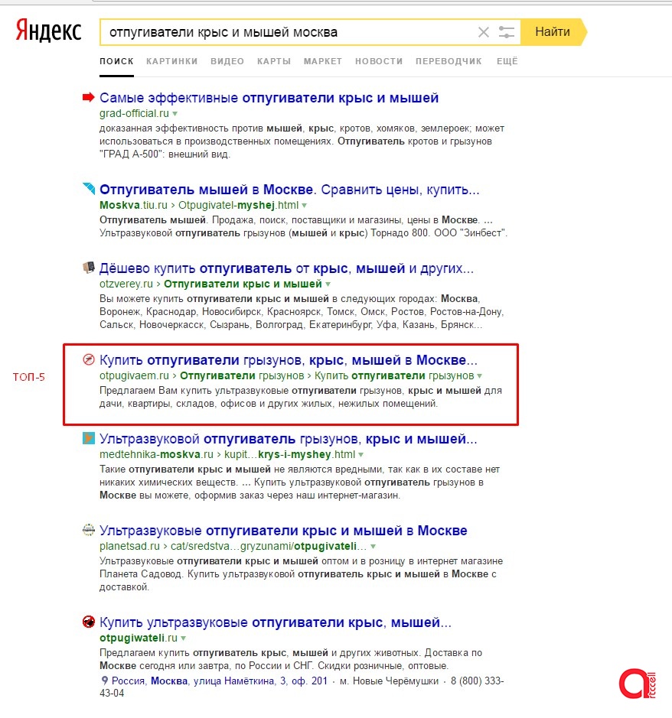
Task: Switch to the Видео tab
Action: click(x=227, y=61)
